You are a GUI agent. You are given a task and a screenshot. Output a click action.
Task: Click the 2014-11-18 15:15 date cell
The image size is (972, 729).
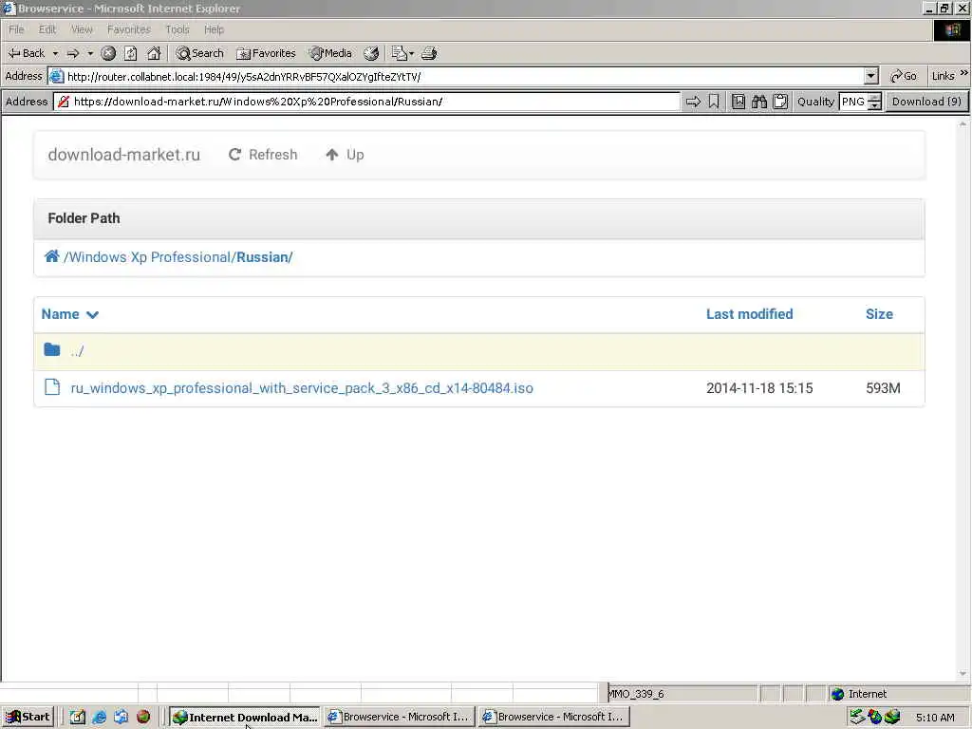[x=759, y=388]
